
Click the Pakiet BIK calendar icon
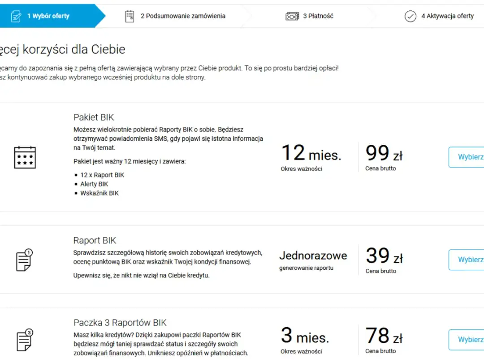(25, 157)
